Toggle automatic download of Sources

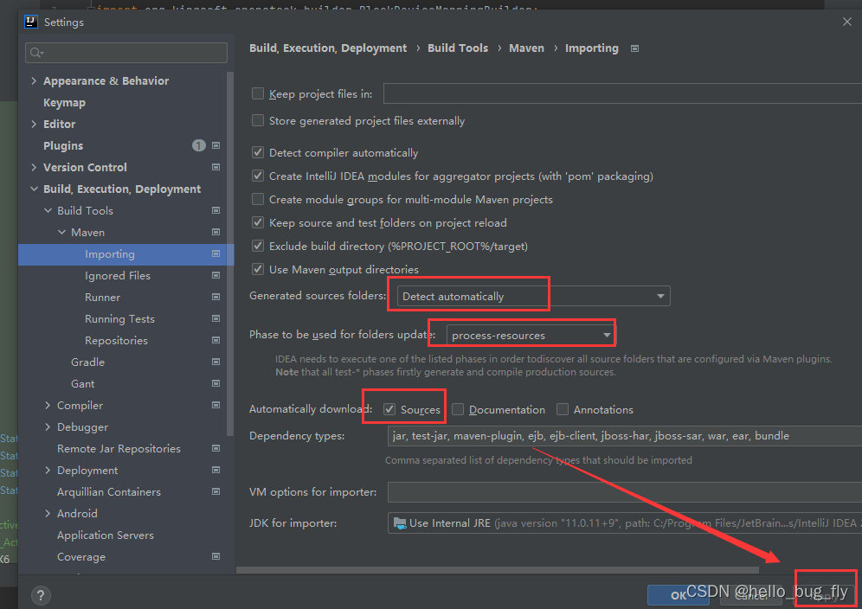click(389, 409)
